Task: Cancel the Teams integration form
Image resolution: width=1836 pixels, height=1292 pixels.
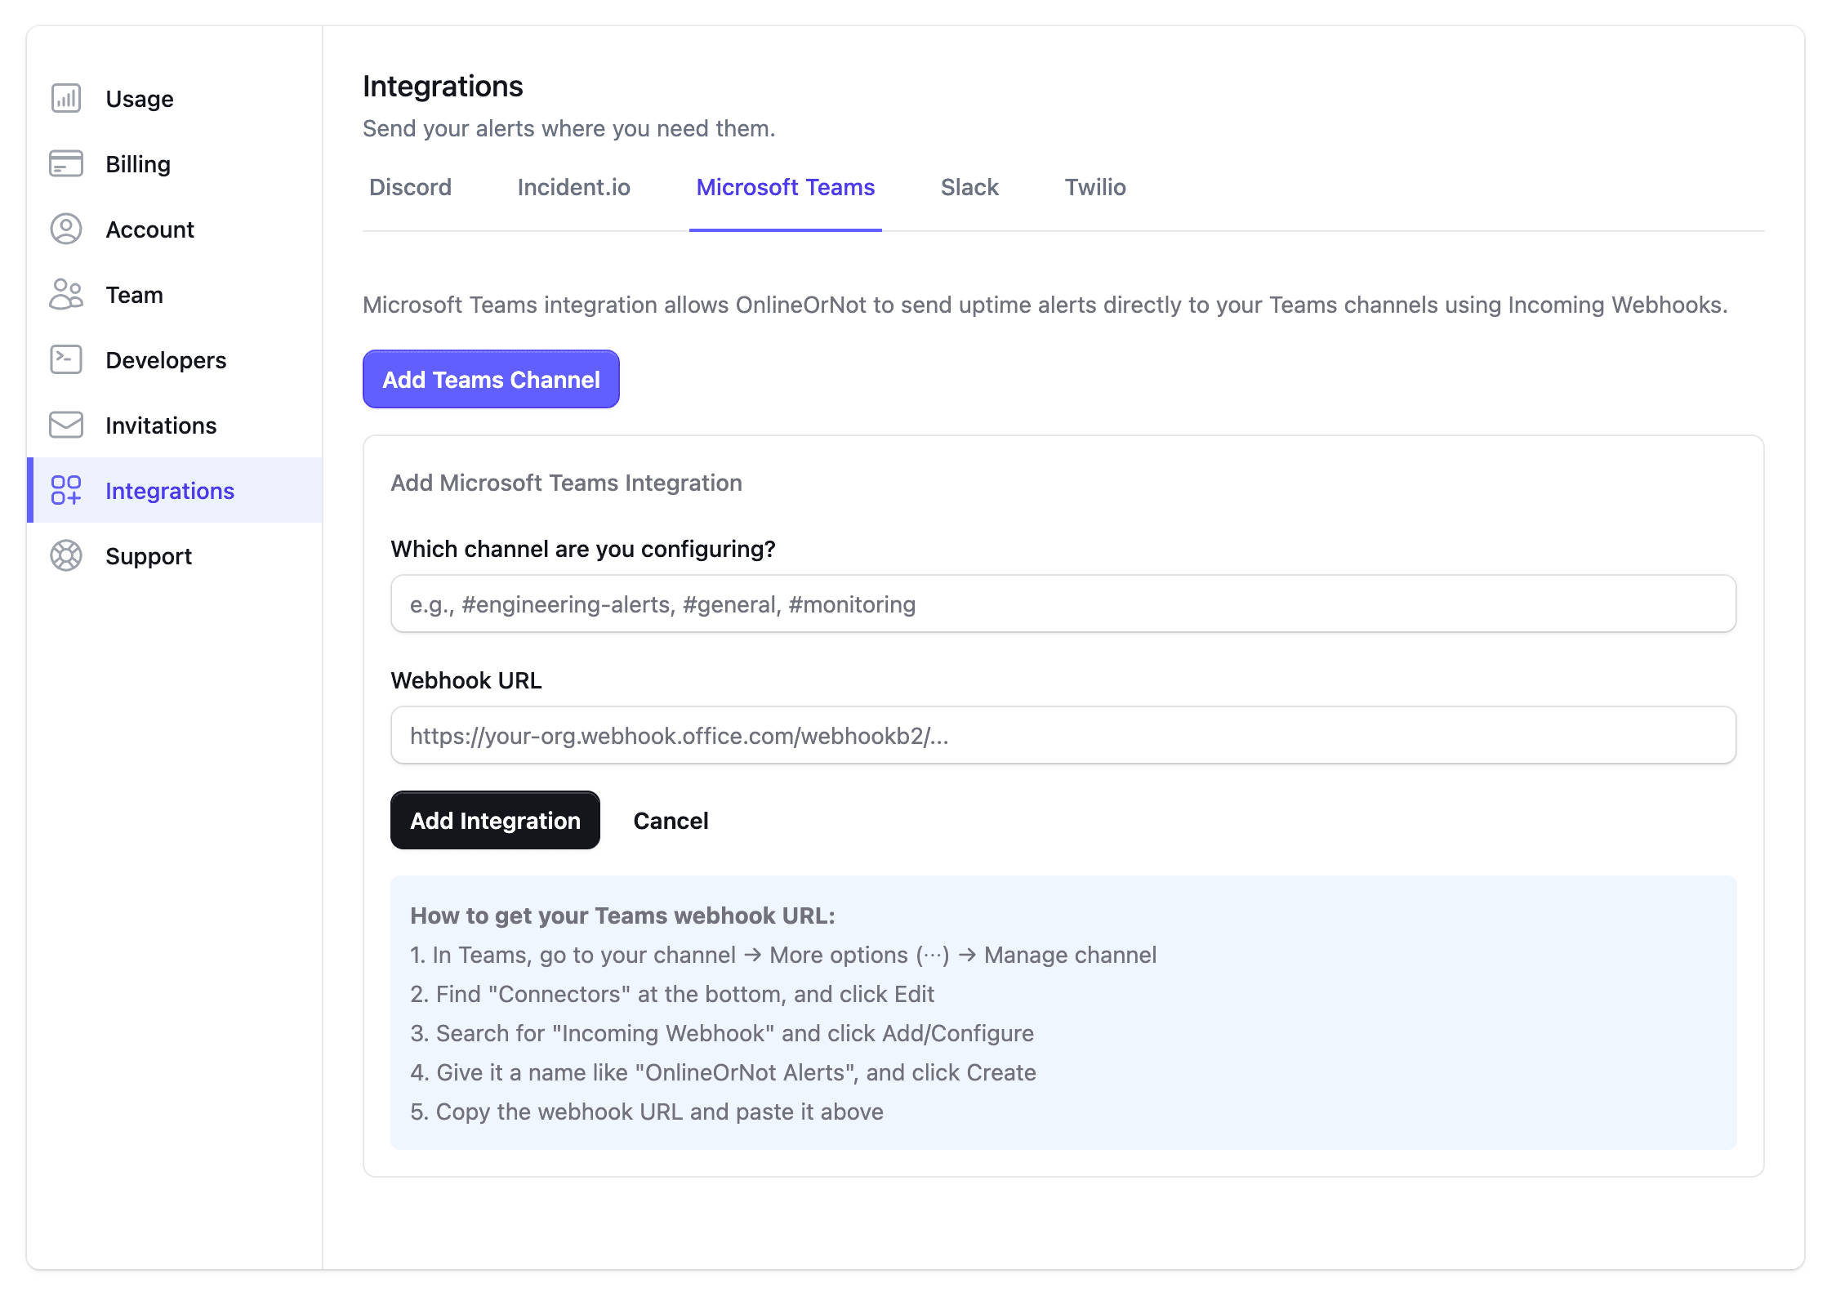Action: coord(670,820)
